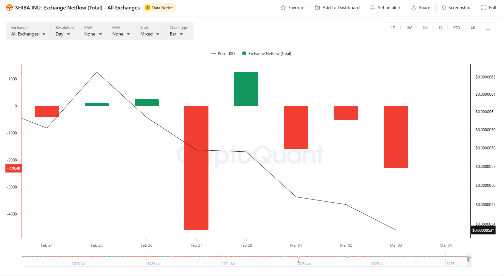
Task: Open the Chart Type Bar dropdown
Action: 176,34
